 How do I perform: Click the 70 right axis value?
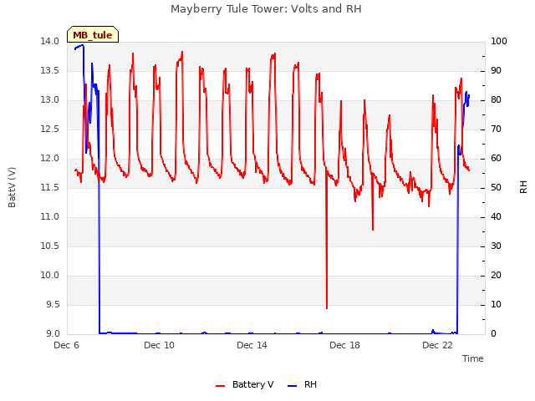coord(496,129)
